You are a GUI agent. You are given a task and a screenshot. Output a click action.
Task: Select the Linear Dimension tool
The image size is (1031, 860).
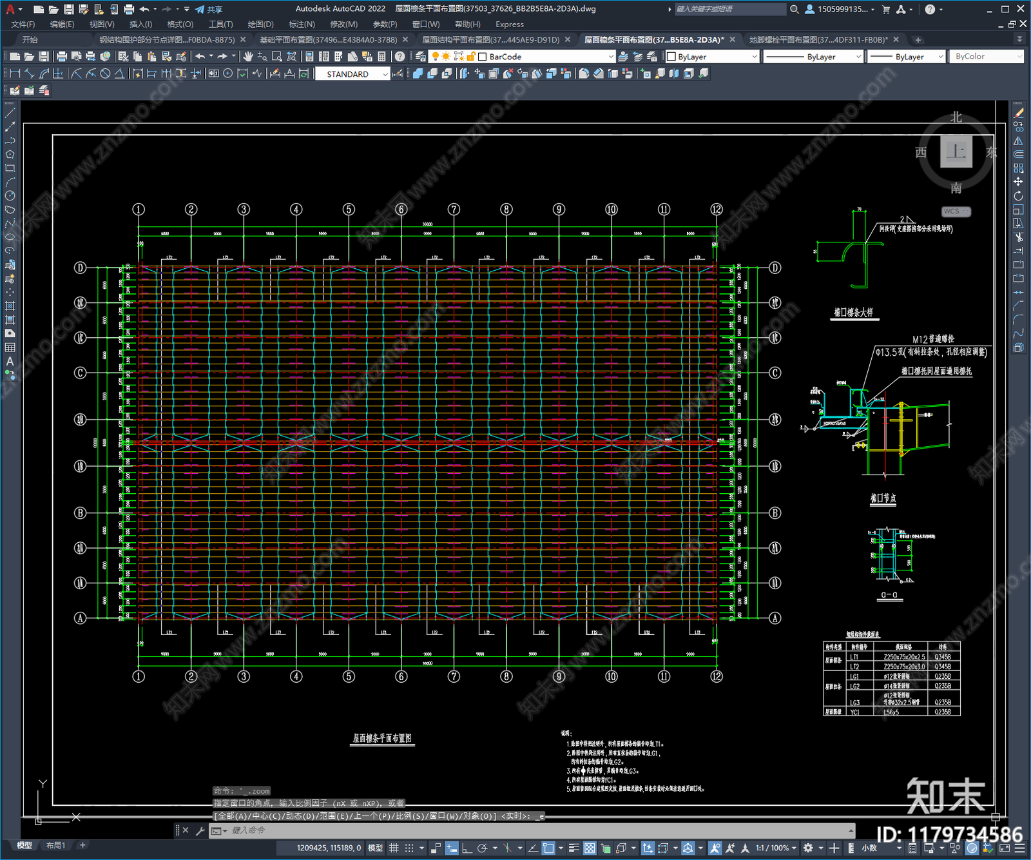(15, 73)
